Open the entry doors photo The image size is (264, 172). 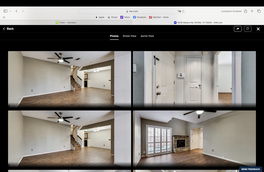click(194, 80)
